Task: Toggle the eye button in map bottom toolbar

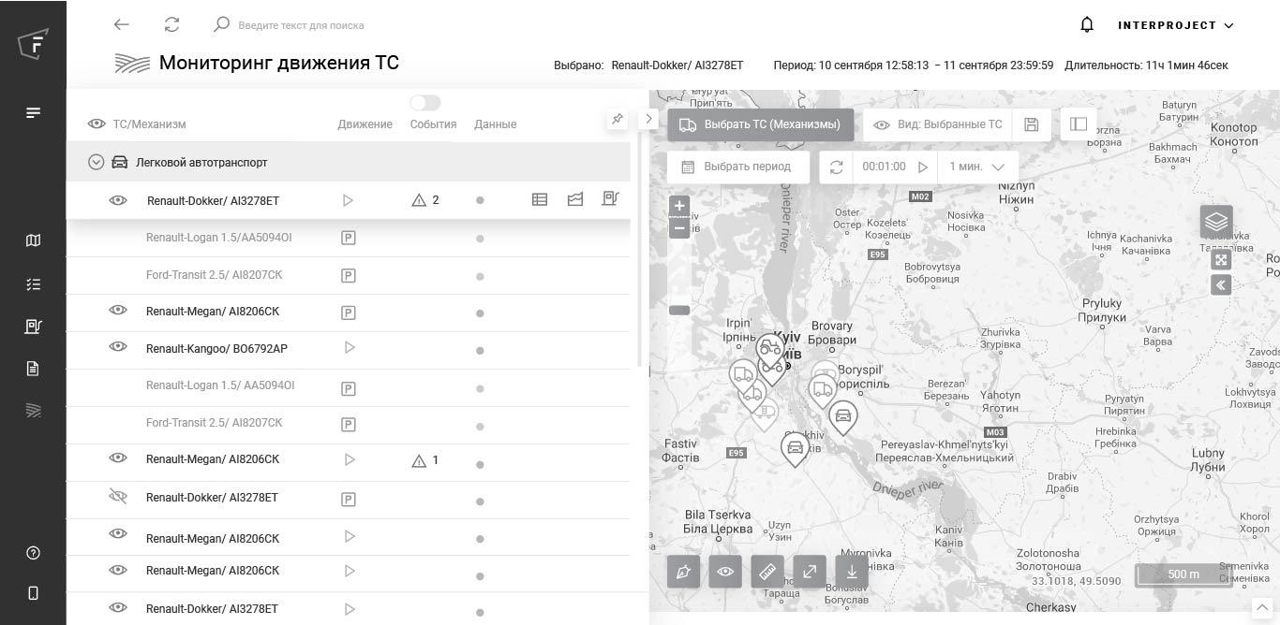Action: [x=725, y=572]
